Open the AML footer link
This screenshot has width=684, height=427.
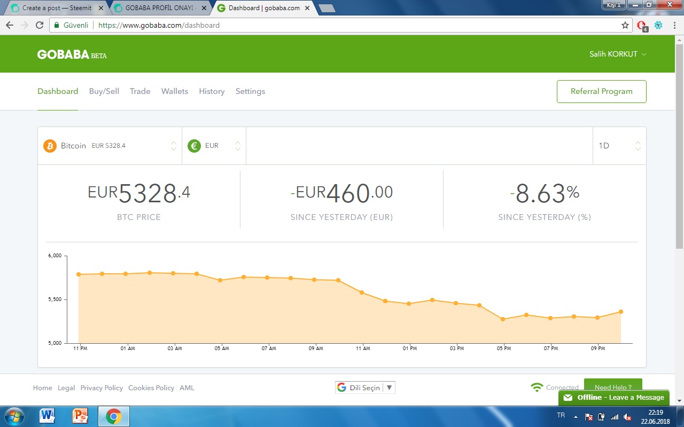187,388
